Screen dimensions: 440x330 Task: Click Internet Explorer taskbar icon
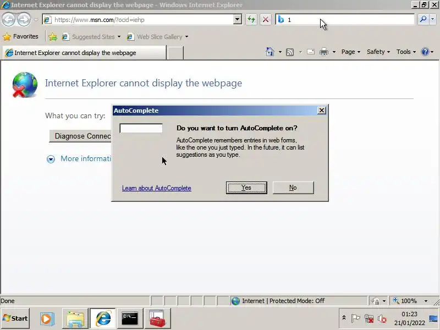[x=103, y=319]
